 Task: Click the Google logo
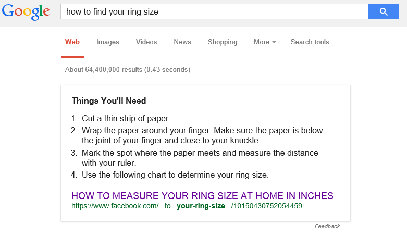(x=26, y=11)
